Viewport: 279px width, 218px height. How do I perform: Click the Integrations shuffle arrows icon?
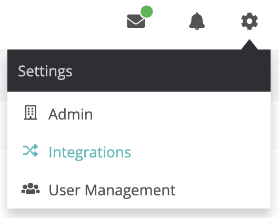(x=31, y=151)
